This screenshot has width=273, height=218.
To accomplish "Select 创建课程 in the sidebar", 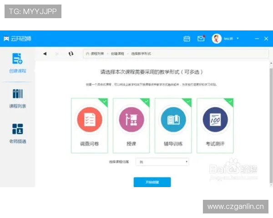I will (17, 63).
